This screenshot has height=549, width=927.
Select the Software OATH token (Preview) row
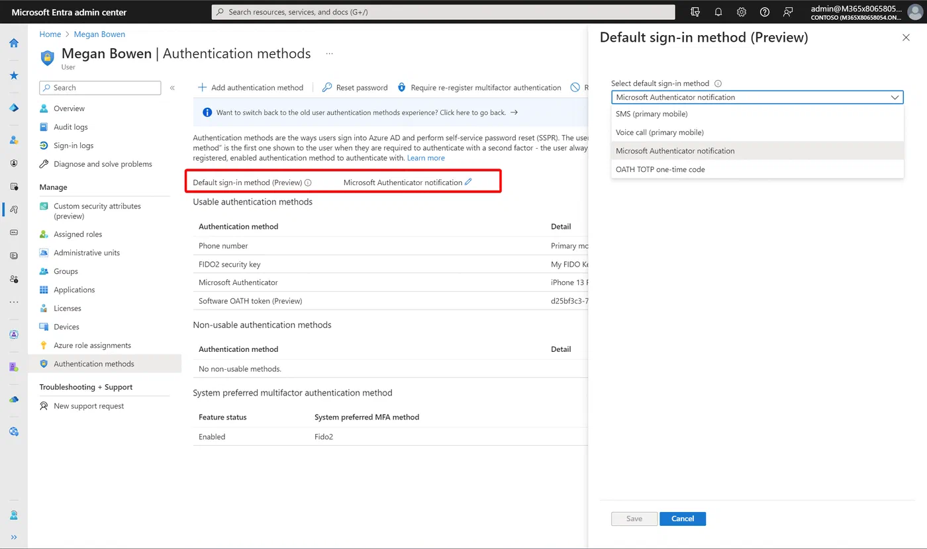(x=391, y=301)
